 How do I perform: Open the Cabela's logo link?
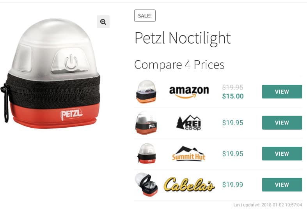click(x=189, y=184)
